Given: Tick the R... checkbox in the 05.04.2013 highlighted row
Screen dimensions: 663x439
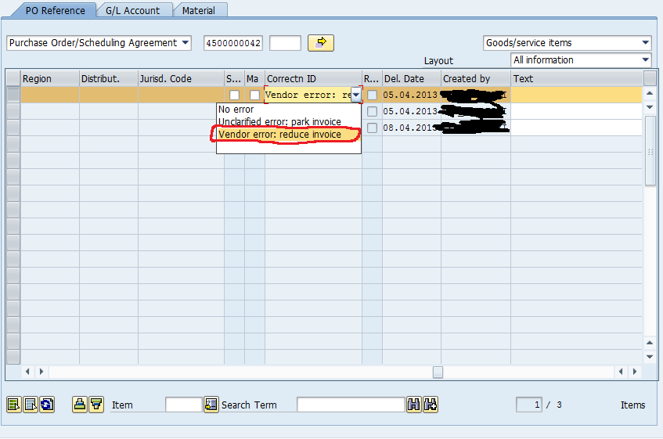Looking at the screenshot, I should coord(372,95).
